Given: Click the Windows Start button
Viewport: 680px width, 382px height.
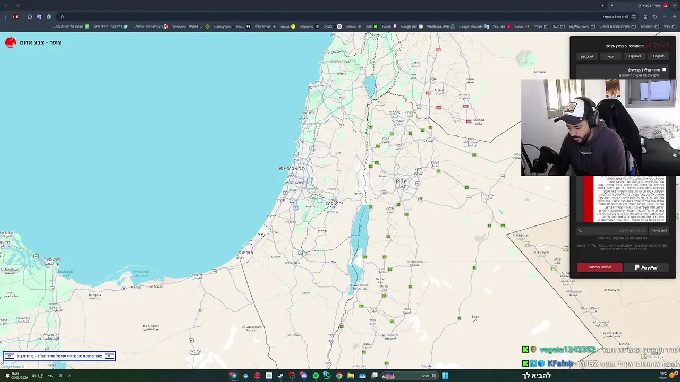Looking at the screenshot, I should pyautogui.click(x=445, y=376).
